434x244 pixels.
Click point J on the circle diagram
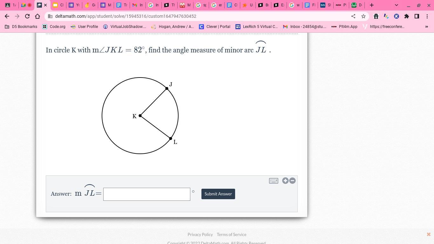click(x=167, y=88)
